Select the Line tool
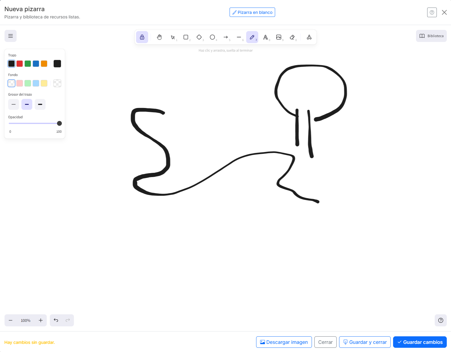This screenshot has width=451, height=352. (x=239, y=37)
